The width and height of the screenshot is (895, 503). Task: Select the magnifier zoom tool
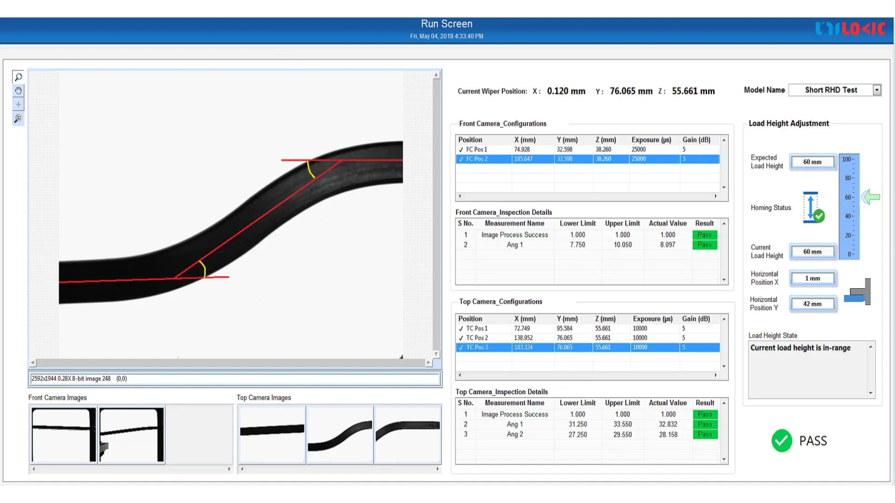(x=18, y=77)
